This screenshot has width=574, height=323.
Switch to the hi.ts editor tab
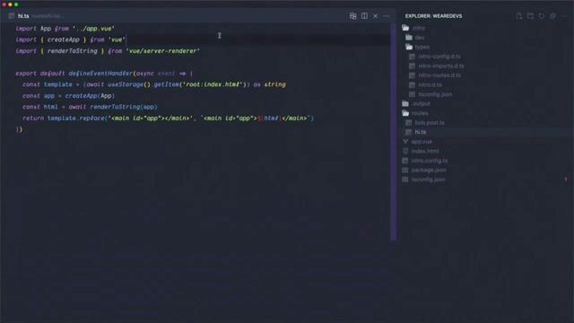pyautogui.click(x=23, y=16)
